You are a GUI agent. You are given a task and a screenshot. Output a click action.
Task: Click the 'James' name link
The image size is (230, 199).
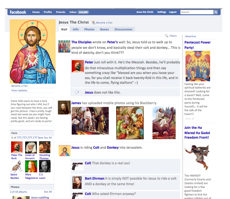tap(76, 103)
